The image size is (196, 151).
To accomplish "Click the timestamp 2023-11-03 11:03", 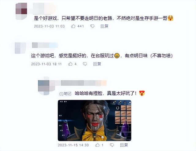I will 49,26.
